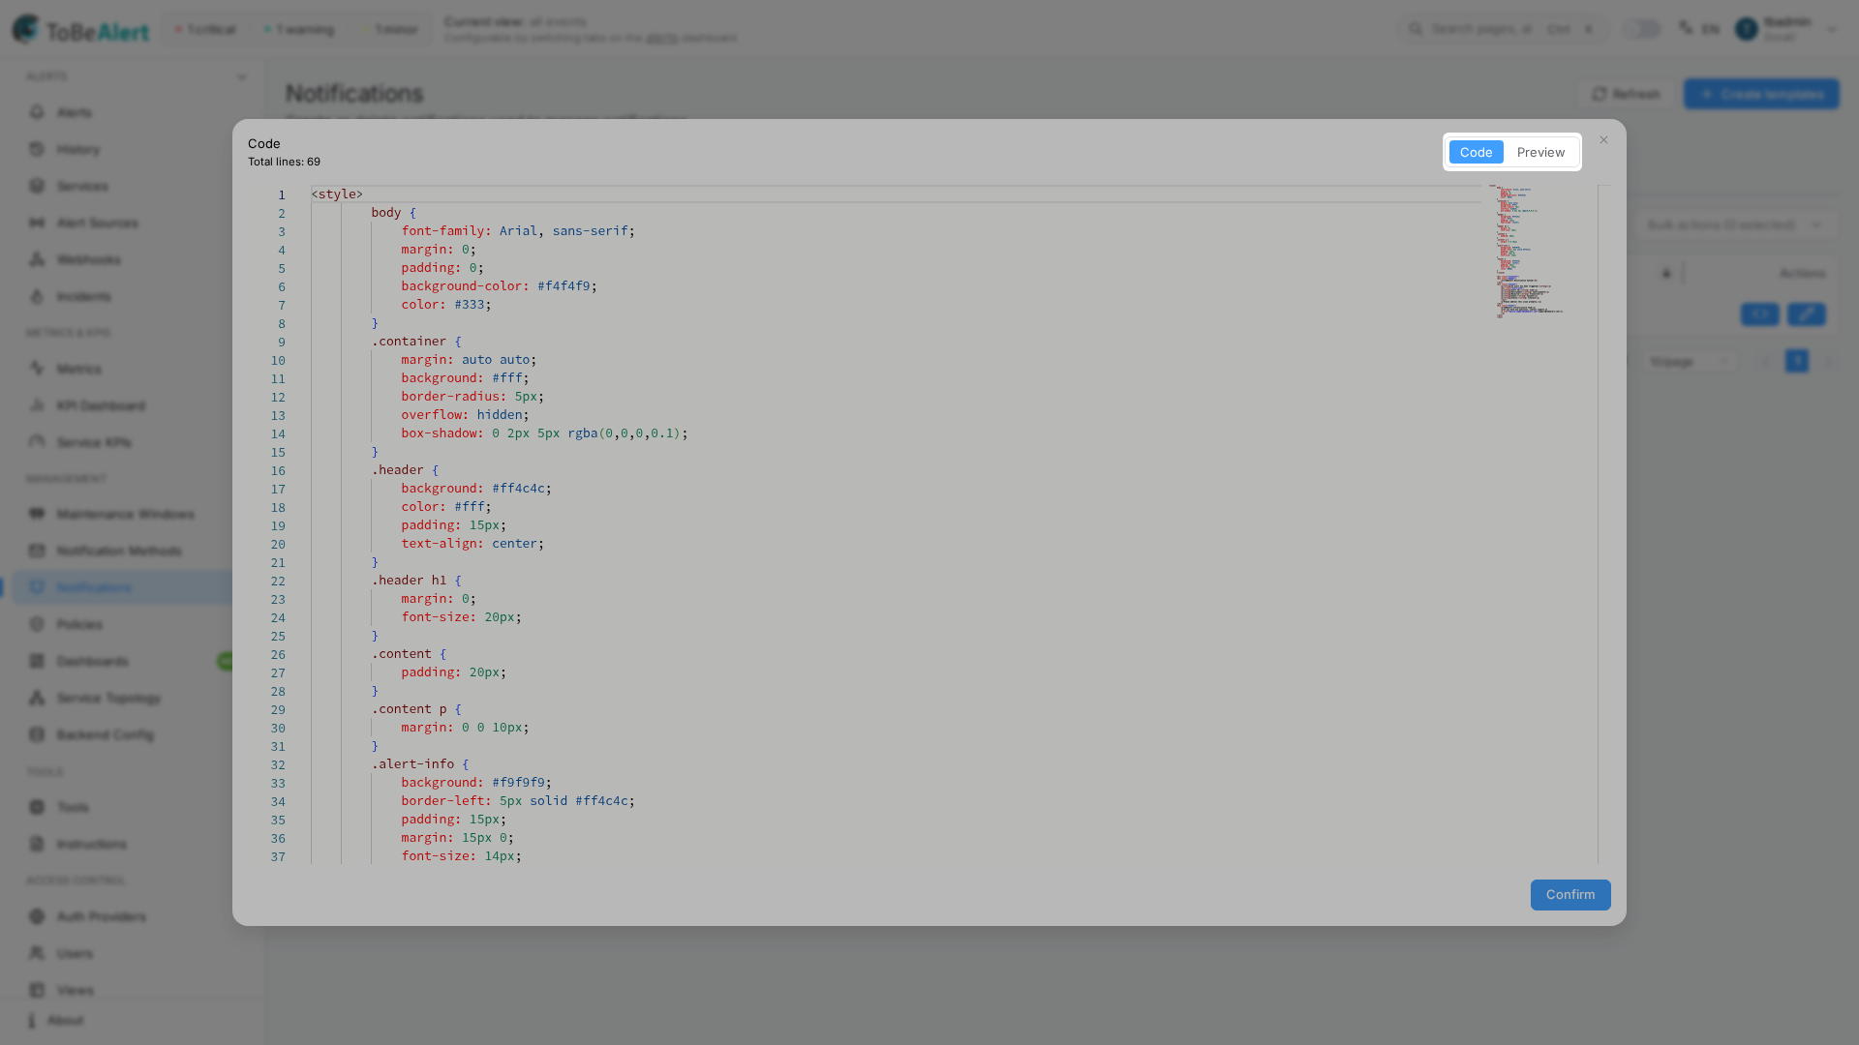Image resolution: width=1859 pixels, height=1045 pixels.
Task: Toggle the theme switch in the top bar
Action: [1642, 29]
